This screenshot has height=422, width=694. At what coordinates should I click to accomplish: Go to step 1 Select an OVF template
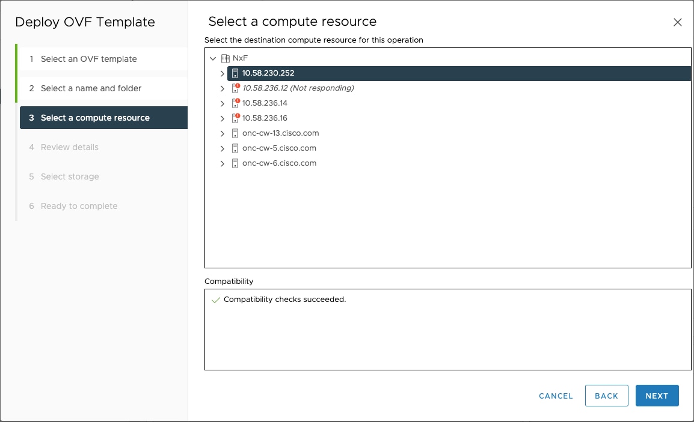point(103,59)
